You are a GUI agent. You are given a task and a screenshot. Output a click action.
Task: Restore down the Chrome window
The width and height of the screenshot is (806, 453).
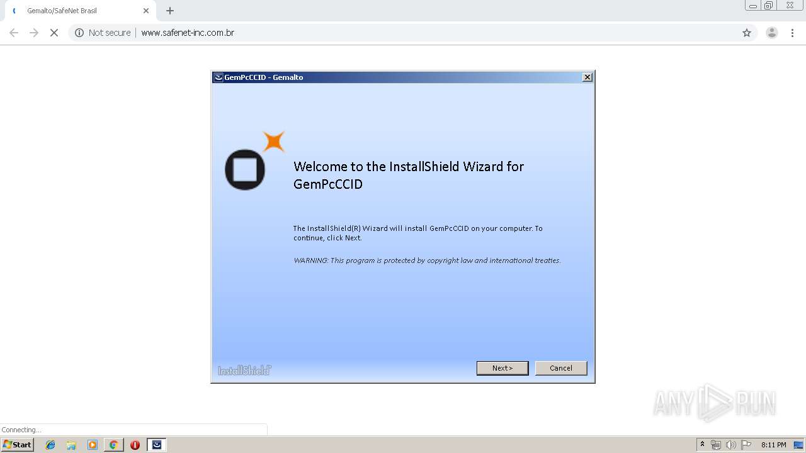tap(768, 6)
